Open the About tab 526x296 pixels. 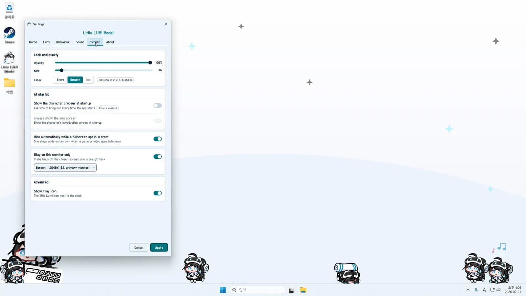pos(110,42)
